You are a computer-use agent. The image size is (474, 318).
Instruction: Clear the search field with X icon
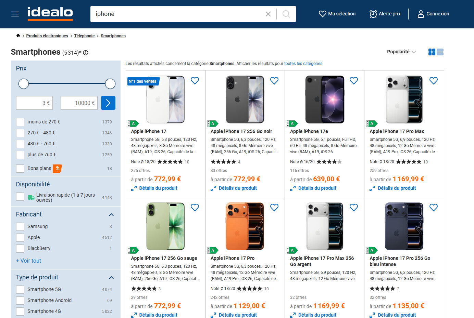coord(268,14)
